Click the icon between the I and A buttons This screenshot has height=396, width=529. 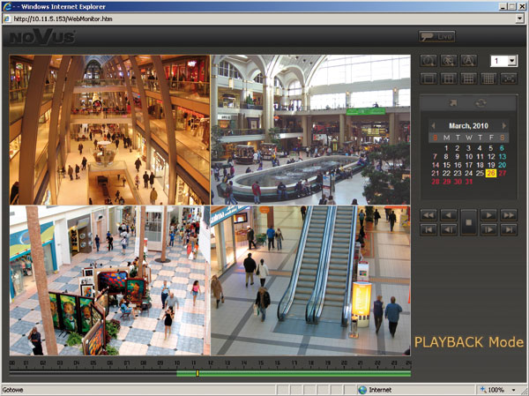tap(449, 61)
